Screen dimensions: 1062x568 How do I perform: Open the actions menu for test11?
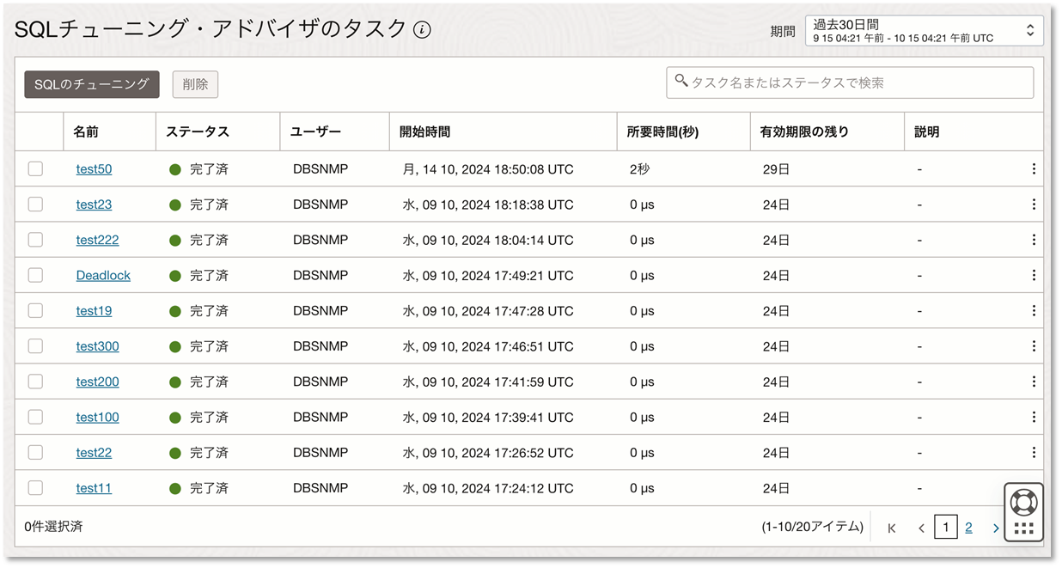point(1034,487)
